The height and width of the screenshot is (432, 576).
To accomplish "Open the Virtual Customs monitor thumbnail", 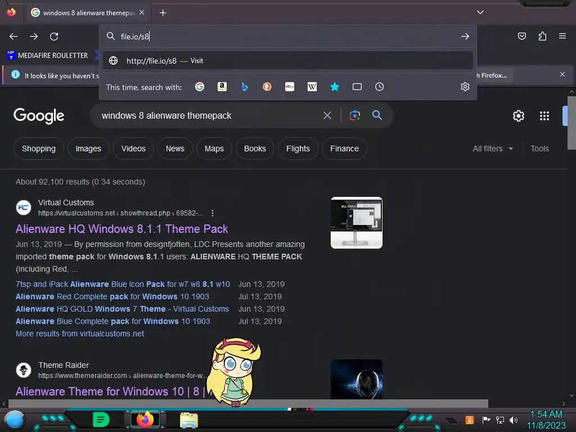I will coord(356,223).
